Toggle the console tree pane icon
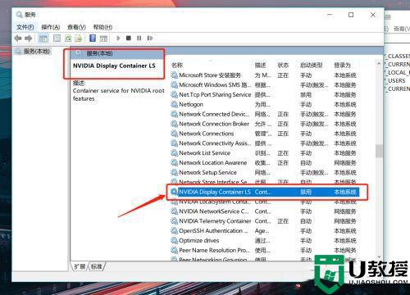The image size is (410, 295). click(43, 39)
